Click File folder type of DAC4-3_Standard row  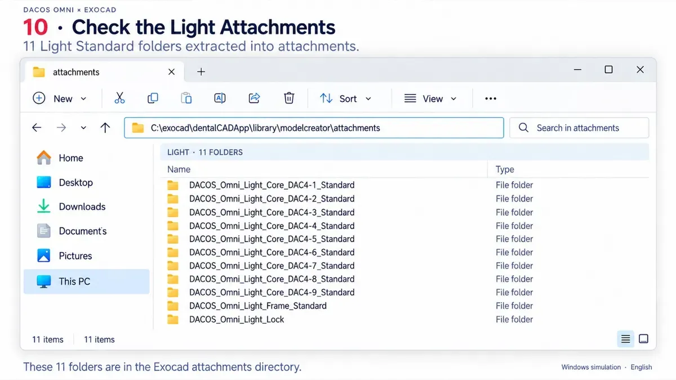coord(514,212)
